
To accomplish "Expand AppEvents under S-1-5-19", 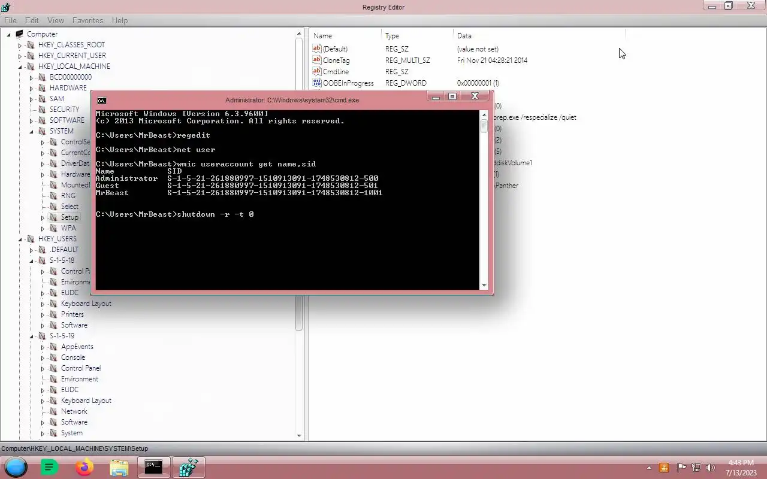I will click(43, 347).
